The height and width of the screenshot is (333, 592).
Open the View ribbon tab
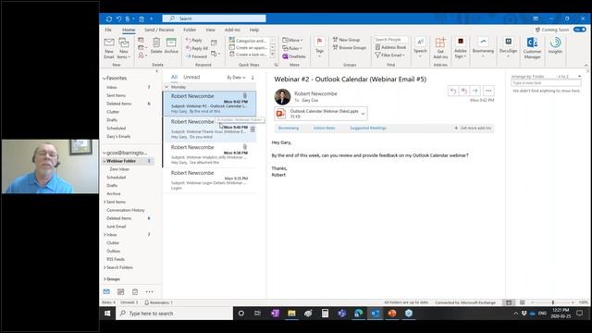[x=210, y=30]
